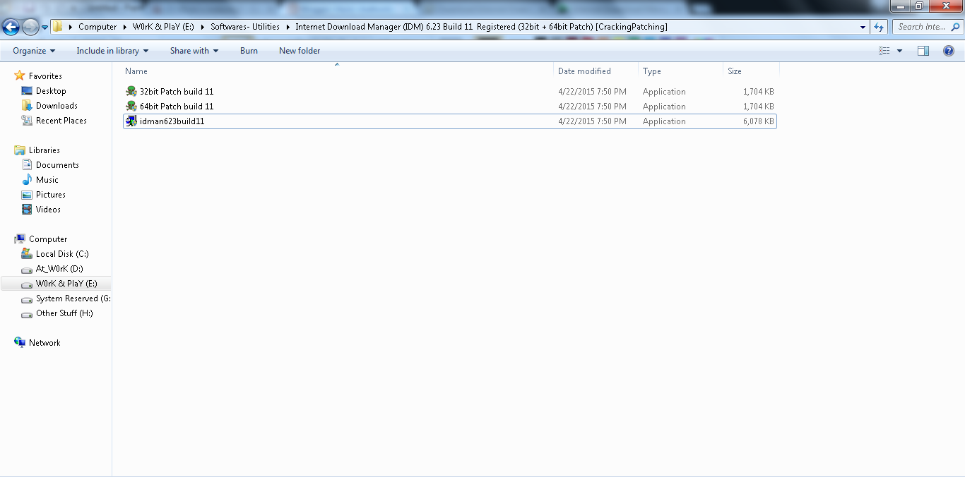Open address bar previous locations dropdown
The image size is (965, 477).
click(x=863, y=27)
